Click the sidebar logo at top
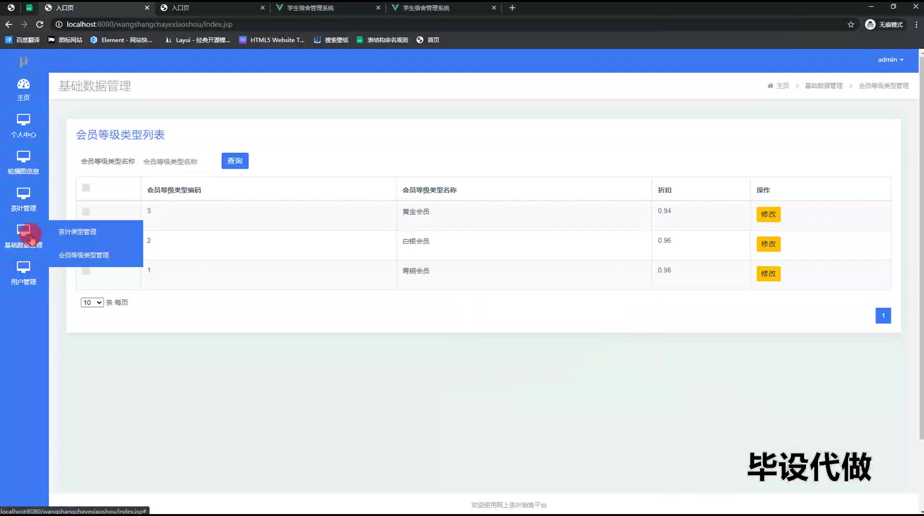Image resolution: width=924 pixels, height=516 pixels. [x=23, y=62]
